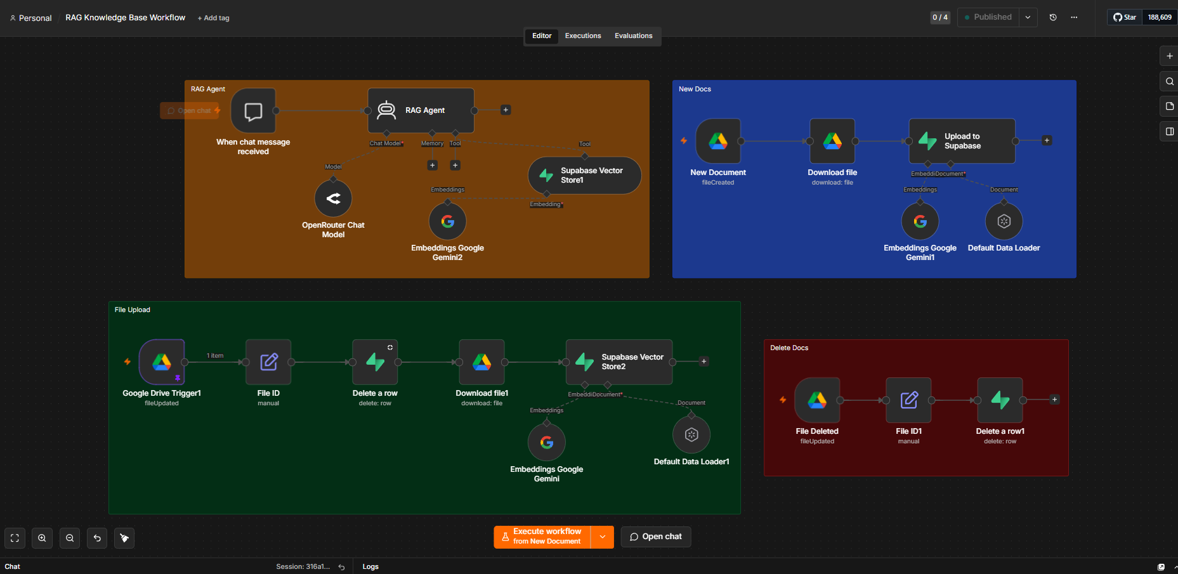
Task: Select the RAG Agent node
Action: 421,110
